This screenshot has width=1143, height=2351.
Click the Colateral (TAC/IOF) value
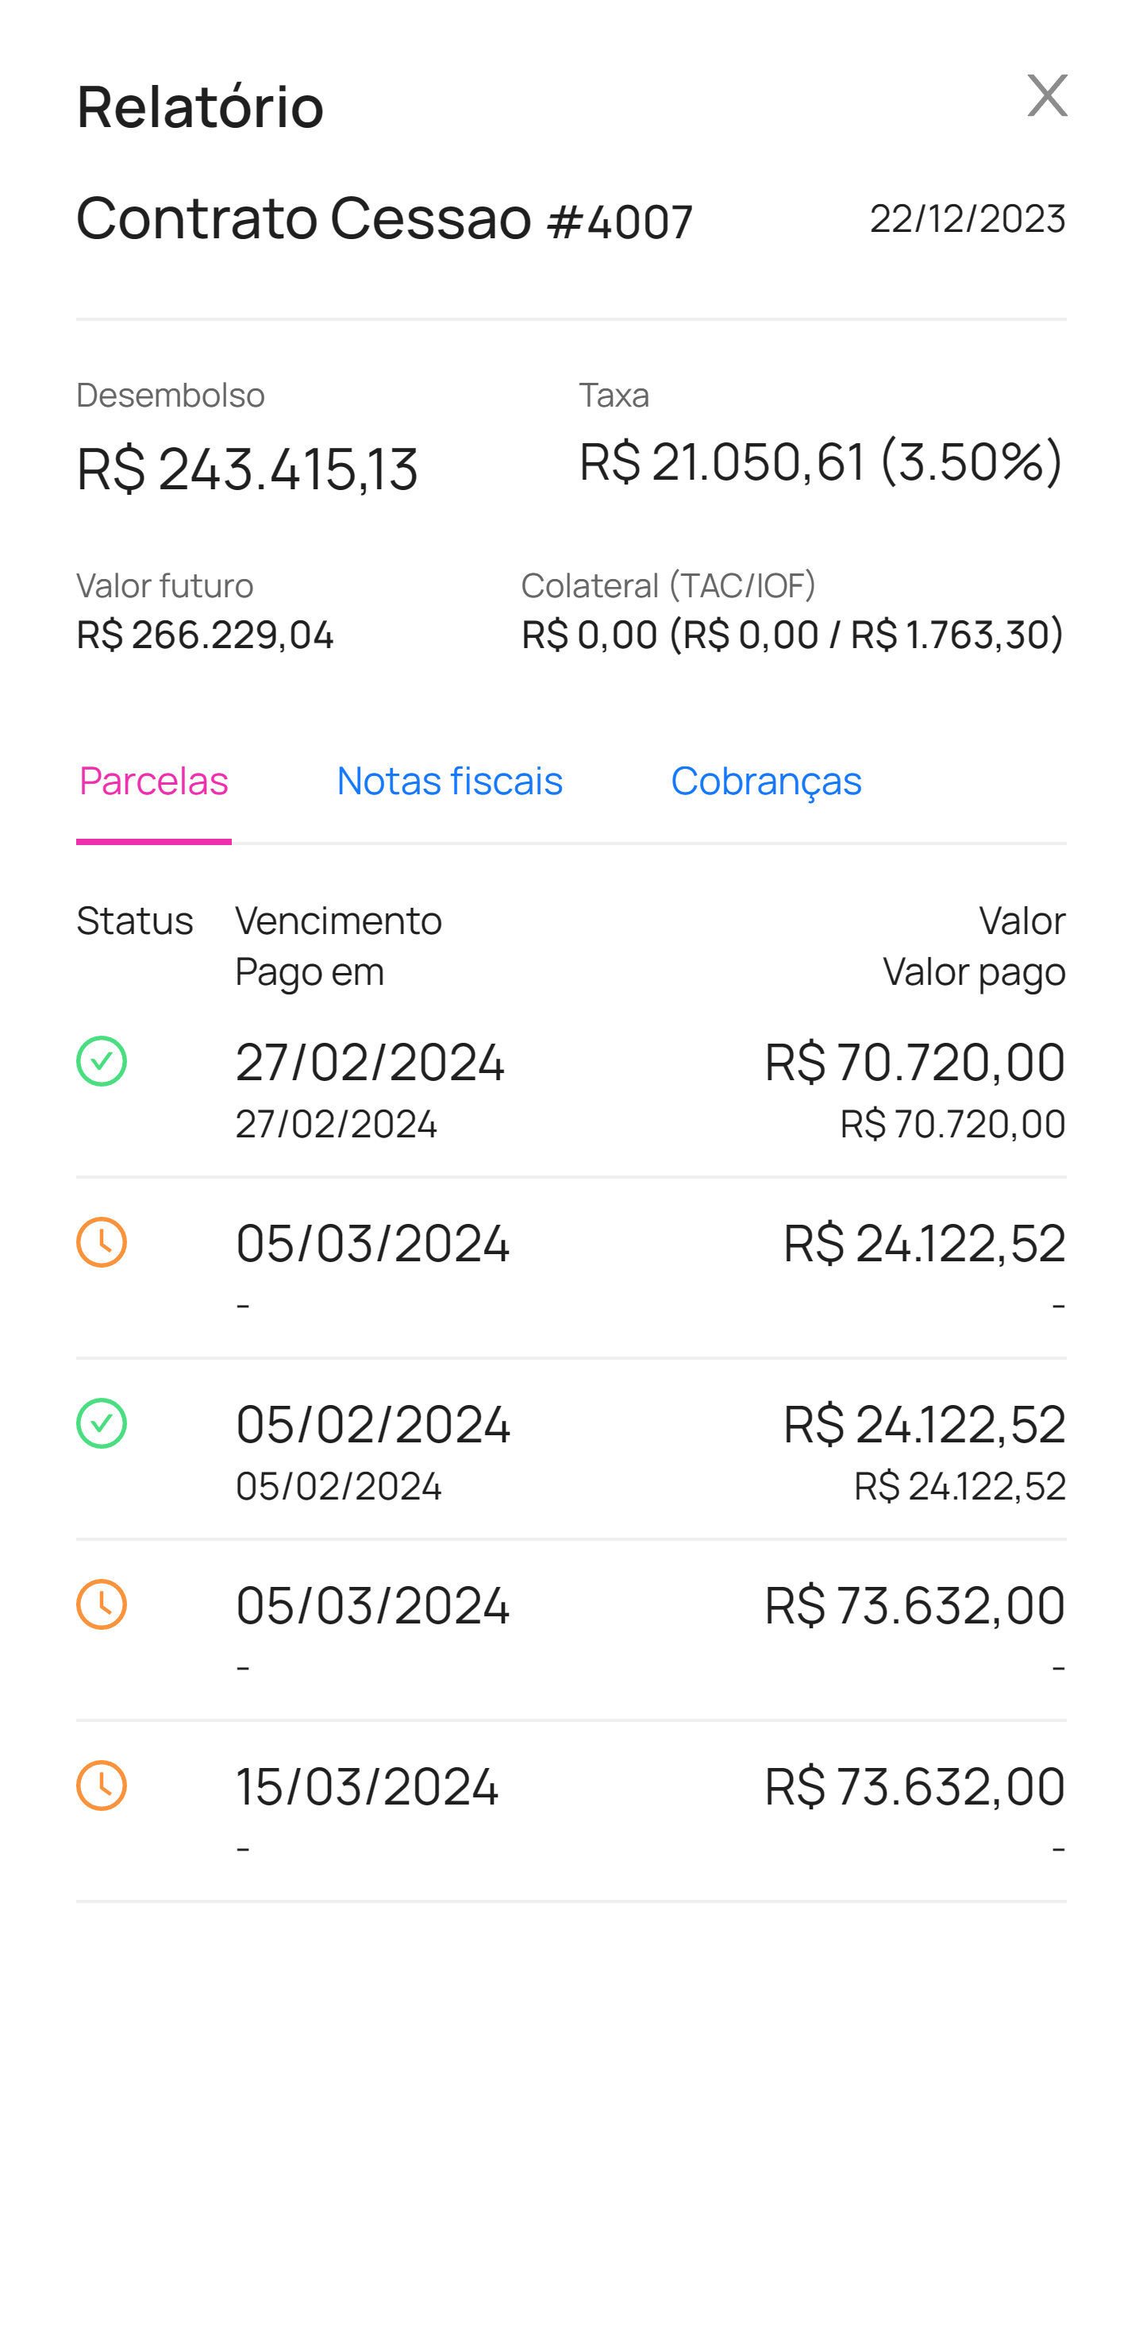tap(792, 635)
